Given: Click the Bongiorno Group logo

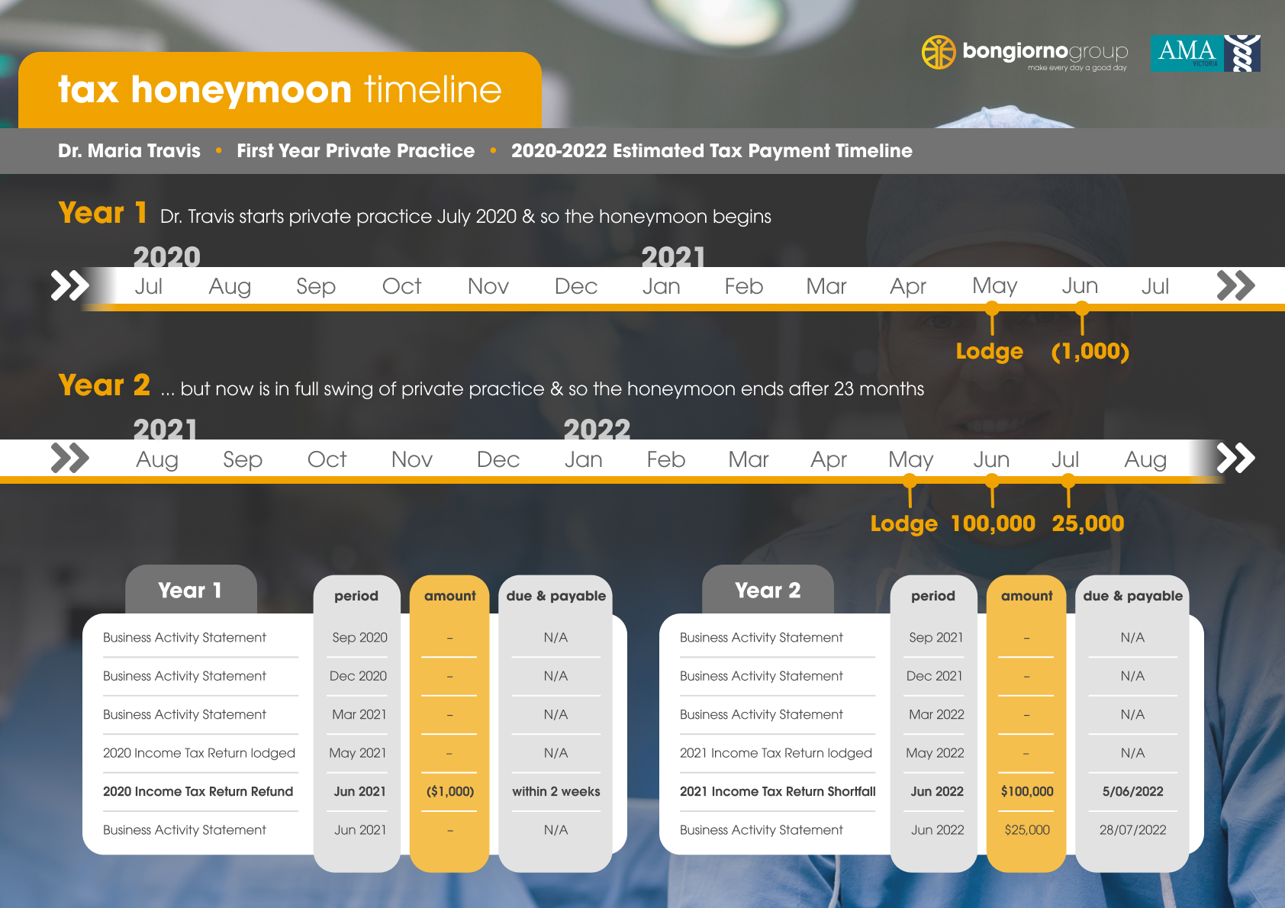Looking at the screenshot, I should click(x=1025, y=53).
